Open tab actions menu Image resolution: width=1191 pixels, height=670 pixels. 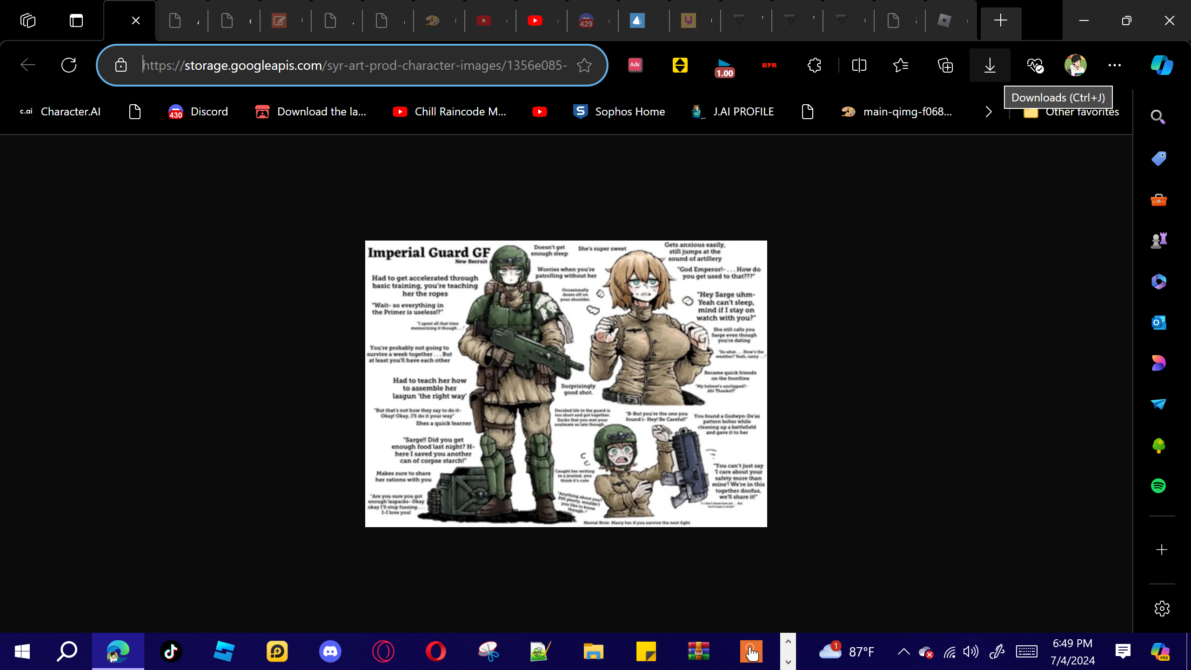(76, 20)
